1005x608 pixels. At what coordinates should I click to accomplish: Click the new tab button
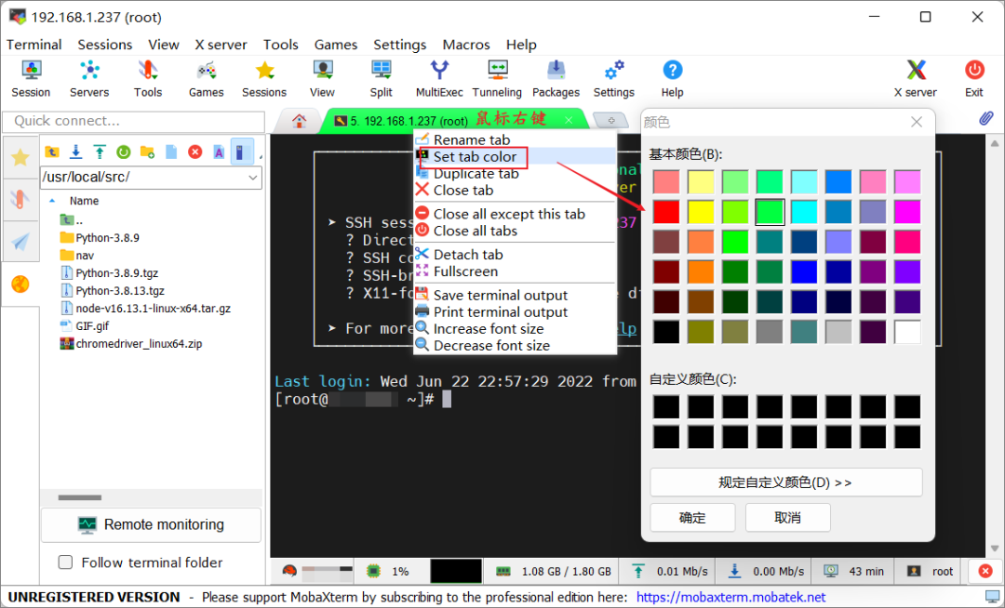pyautogui.click(x=610, y=120)
